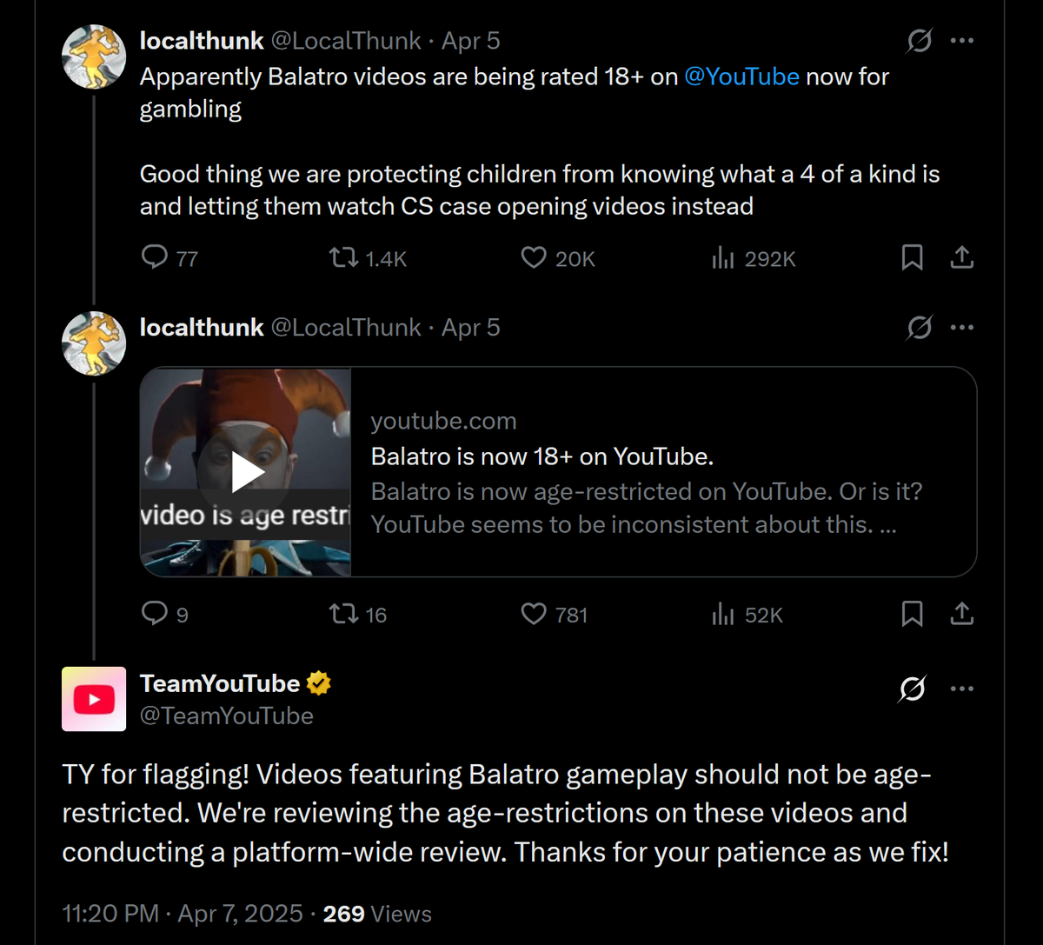Reply to the tweet with 9 replies
1043x945 pixels.
pos(155,614)
